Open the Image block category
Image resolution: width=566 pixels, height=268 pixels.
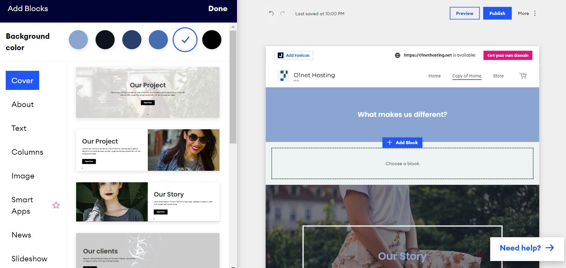click(23, 176)
